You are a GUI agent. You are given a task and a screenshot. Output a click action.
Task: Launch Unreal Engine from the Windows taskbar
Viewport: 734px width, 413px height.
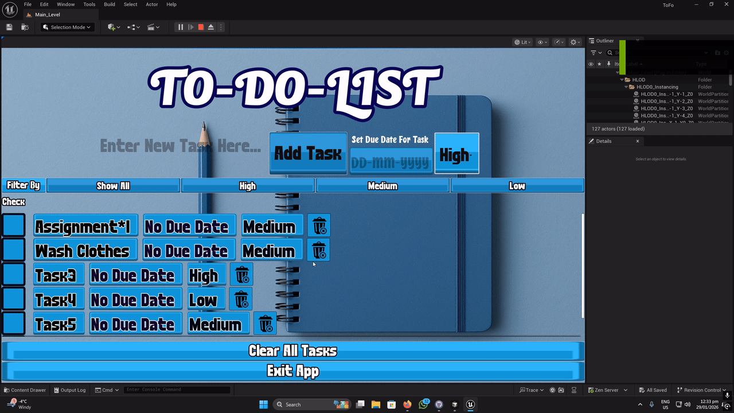pos(470,404)
